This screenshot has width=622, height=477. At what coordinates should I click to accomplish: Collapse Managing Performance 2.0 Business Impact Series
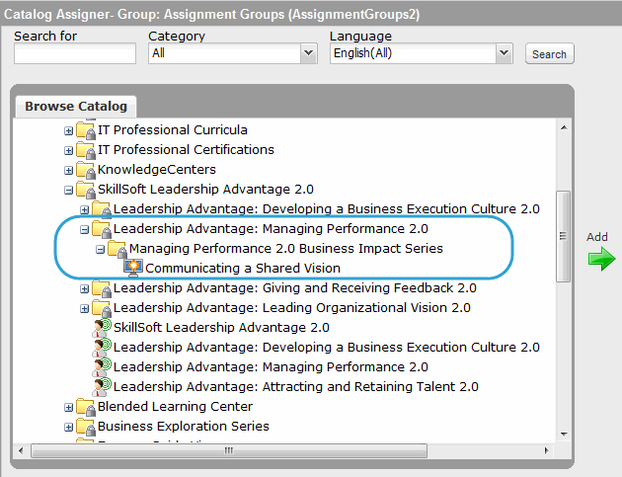point(101,249)
